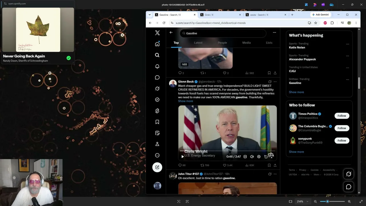
Task: Toggle captions on the Chris Wright video
Action: (x=245, y=157)
